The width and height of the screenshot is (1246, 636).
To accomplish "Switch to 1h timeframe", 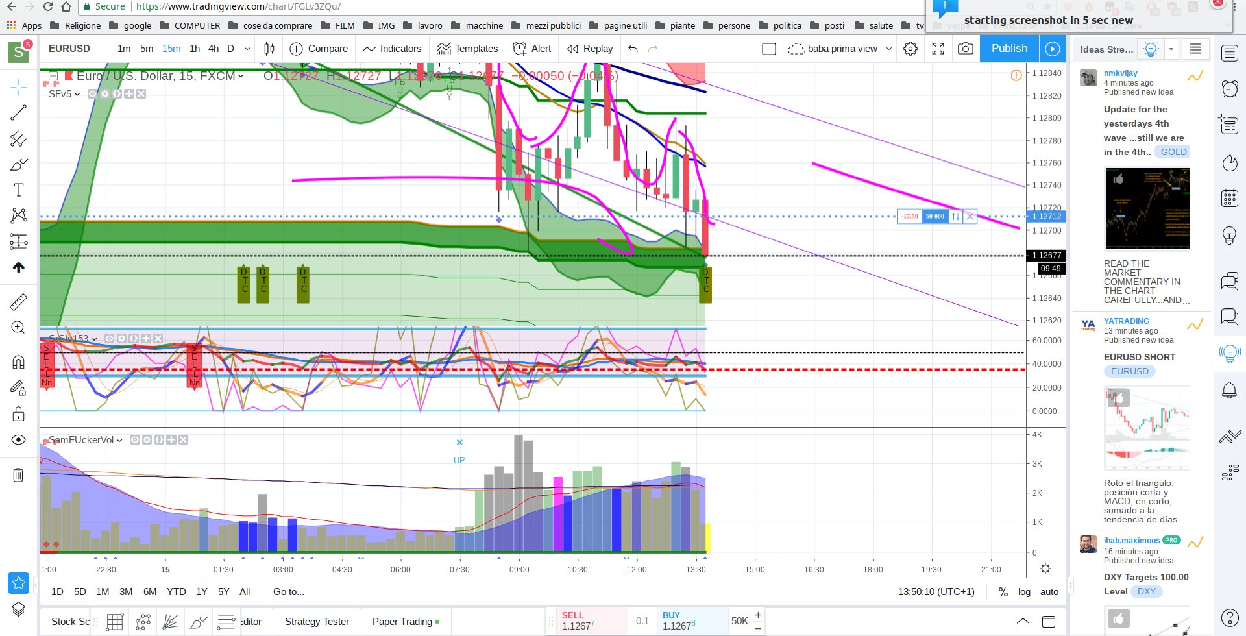I will click(195, 49).
